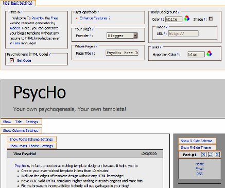Click help question mark beside Image checkbox label

[204, 19]
